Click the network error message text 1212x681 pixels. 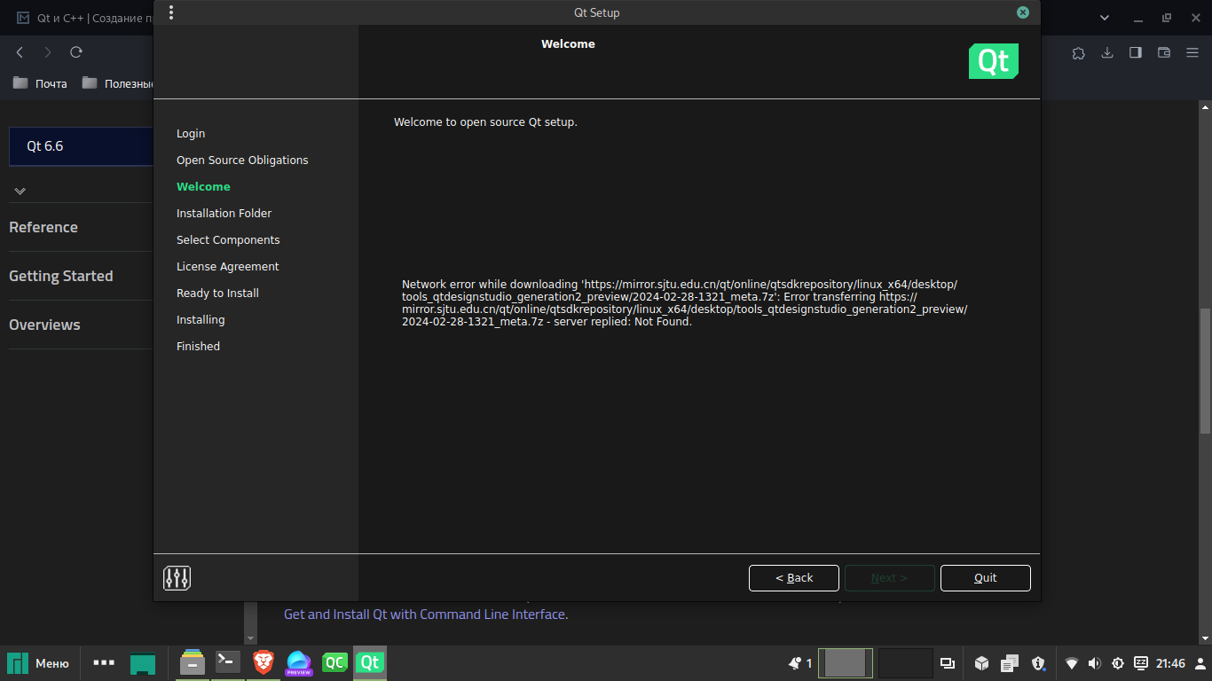click(x=684, y=303)
